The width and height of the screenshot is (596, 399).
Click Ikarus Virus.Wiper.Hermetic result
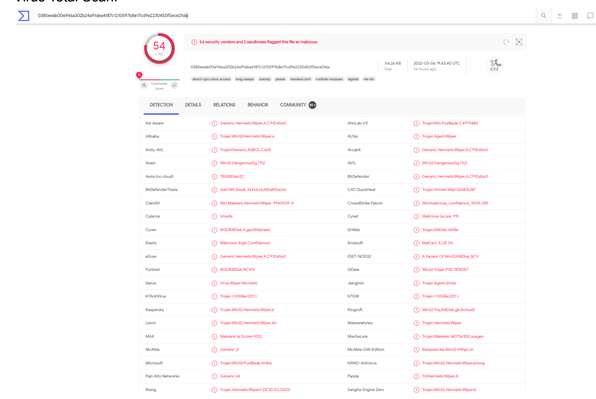pos(239,283)
